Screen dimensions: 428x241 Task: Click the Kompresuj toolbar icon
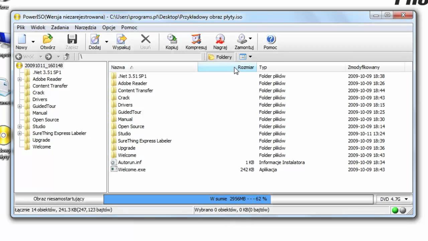point(196,39)
